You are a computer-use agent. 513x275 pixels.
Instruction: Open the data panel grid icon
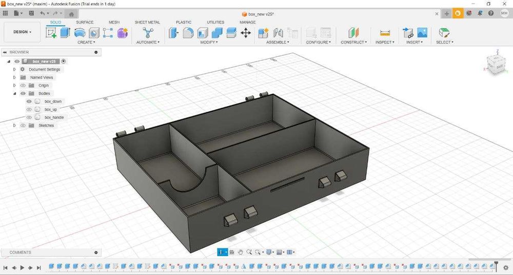[5, 13]
